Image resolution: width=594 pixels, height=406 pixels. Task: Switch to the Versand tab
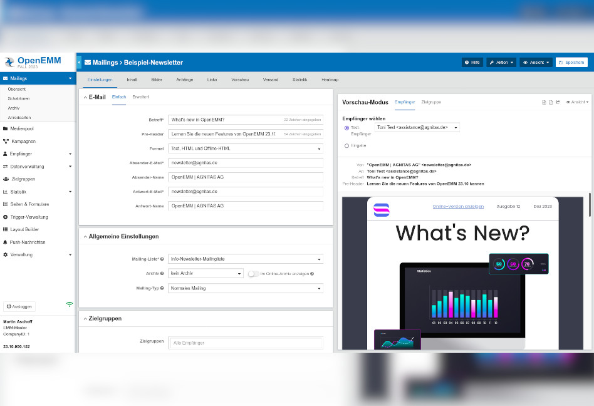(x=271, y=80)
